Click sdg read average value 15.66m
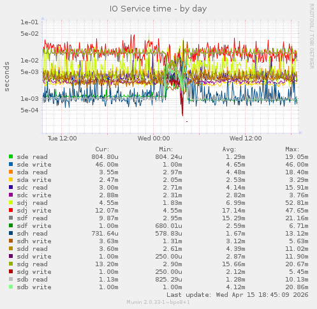317x309 pixels. tap(233, 264)
